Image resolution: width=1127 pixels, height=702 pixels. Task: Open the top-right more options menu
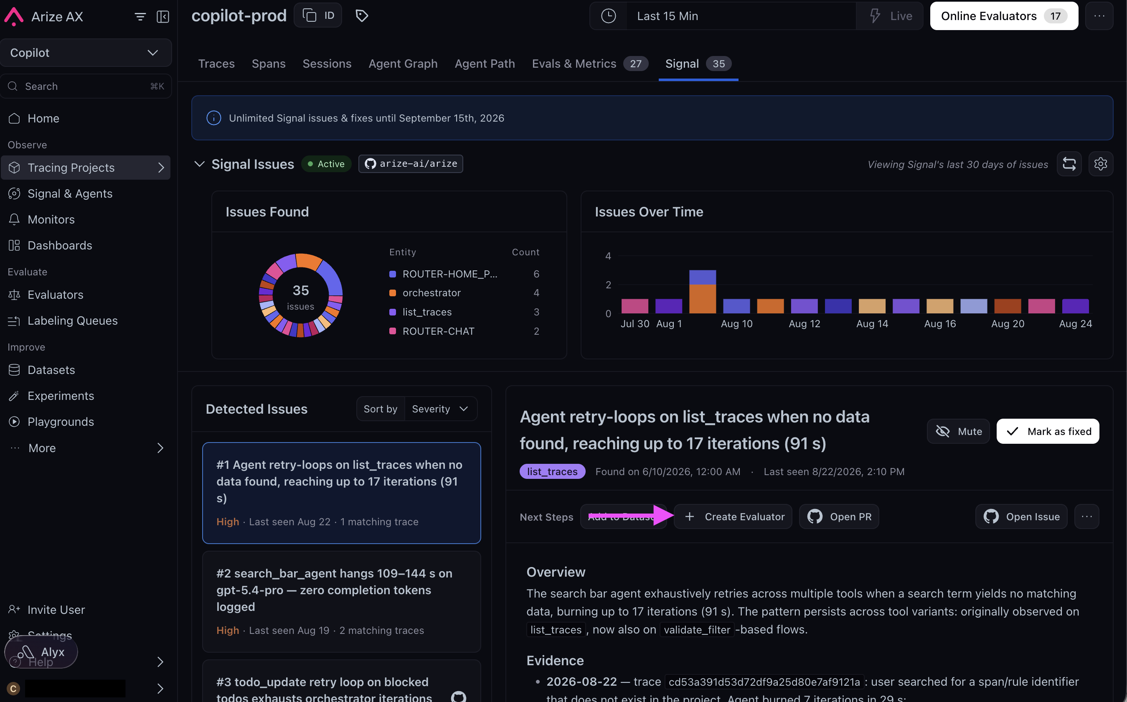(1099, 16)
